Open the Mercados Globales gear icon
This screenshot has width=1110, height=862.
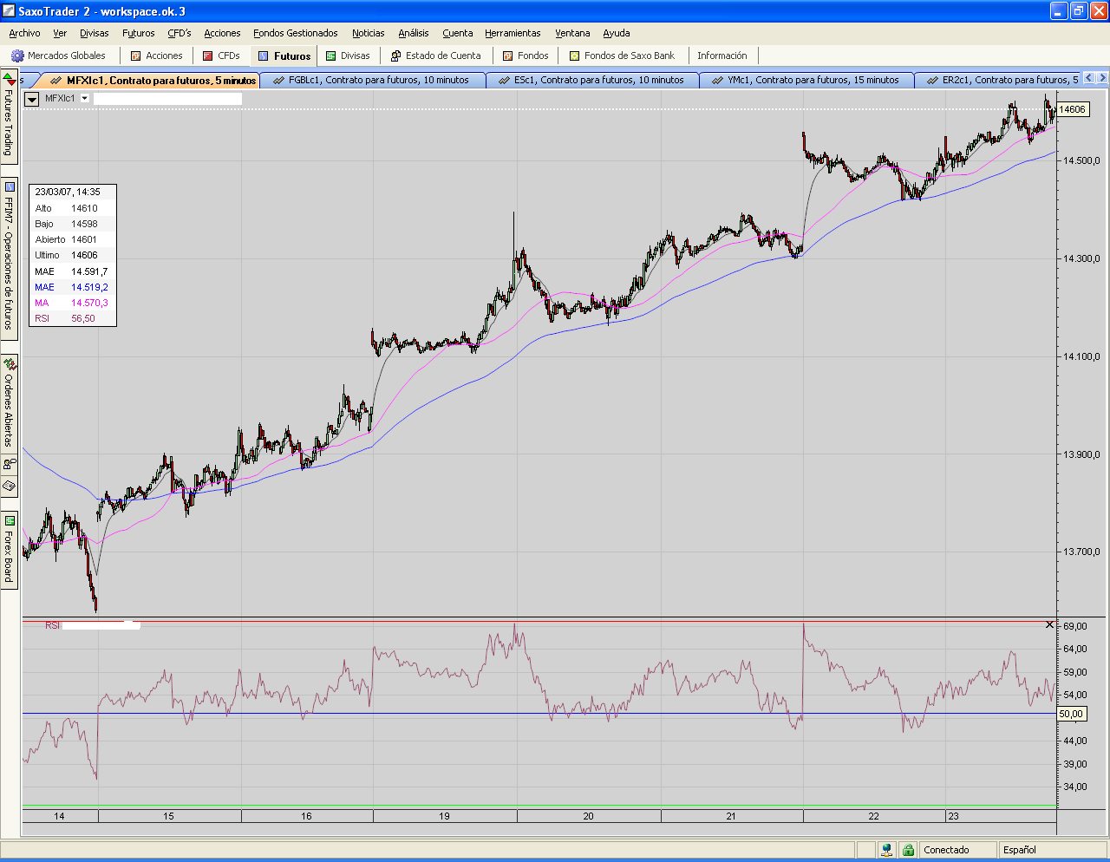tap(17, 56)
